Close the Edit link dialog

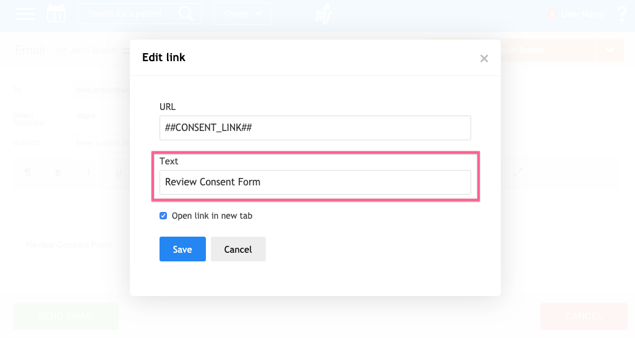[x=484, y=59]
